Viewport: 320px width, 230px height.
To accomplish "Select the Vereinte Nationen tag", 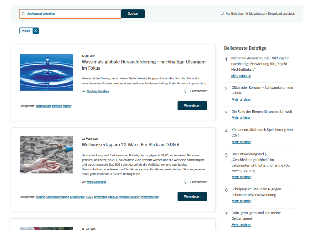I will click(x=129, y=197).
